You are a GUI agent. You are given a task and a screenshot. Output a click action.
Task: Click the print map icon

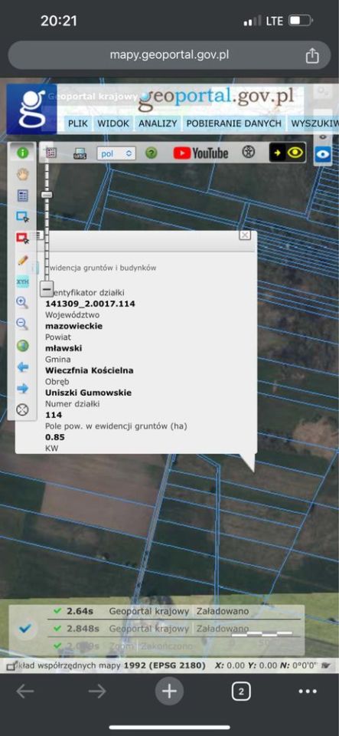(x=80, y=153)
